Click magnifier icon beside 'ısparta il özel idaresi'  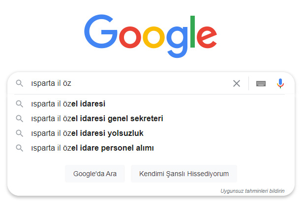pyautogui.click(x=20, y=104)
